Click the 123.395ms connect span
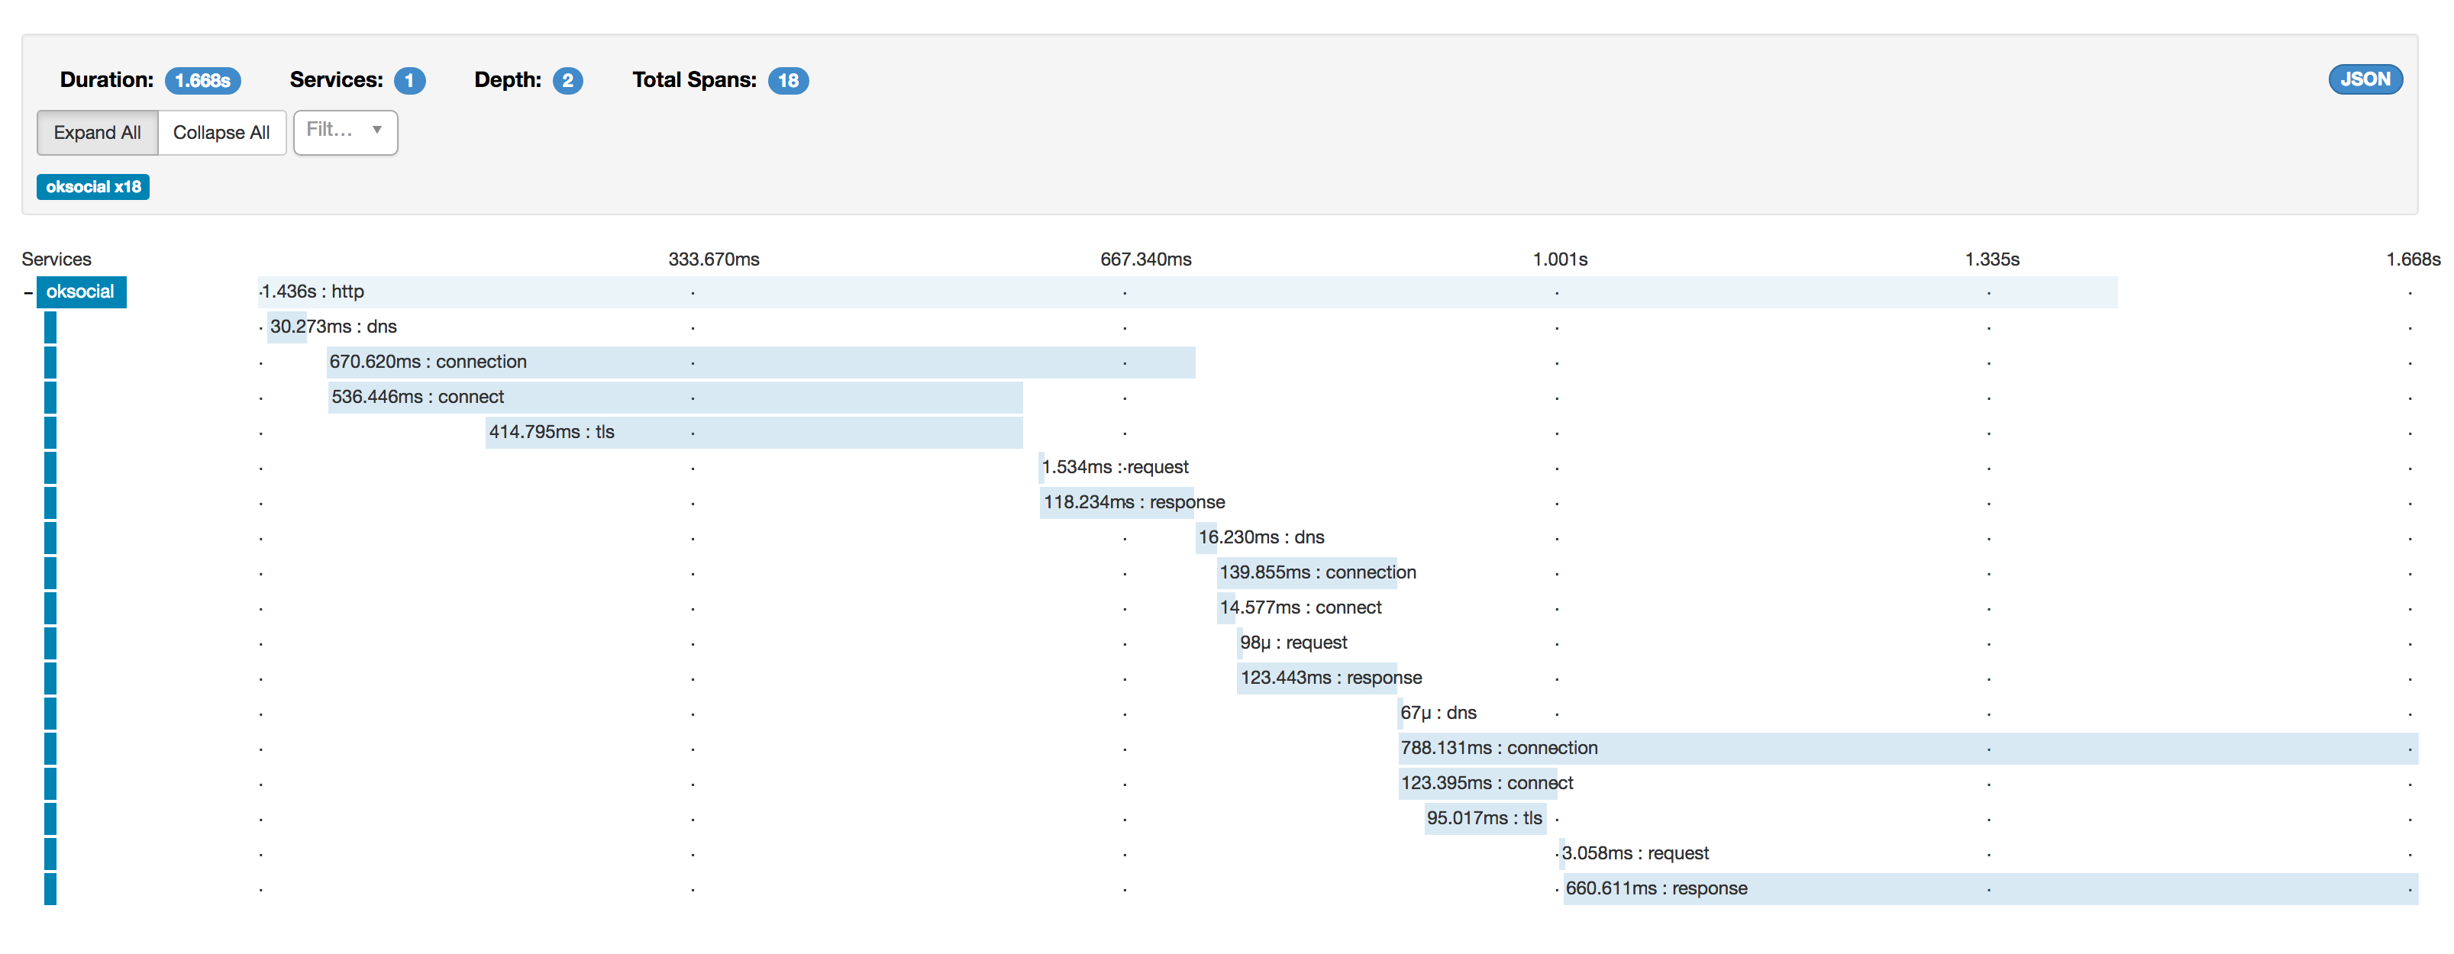The width and height of the screenshot is (2454, 954). tap(1478, 784)
